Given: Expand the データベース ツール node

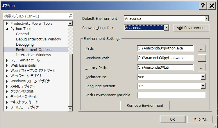Looking at the screenshot, I should point(7,97).
